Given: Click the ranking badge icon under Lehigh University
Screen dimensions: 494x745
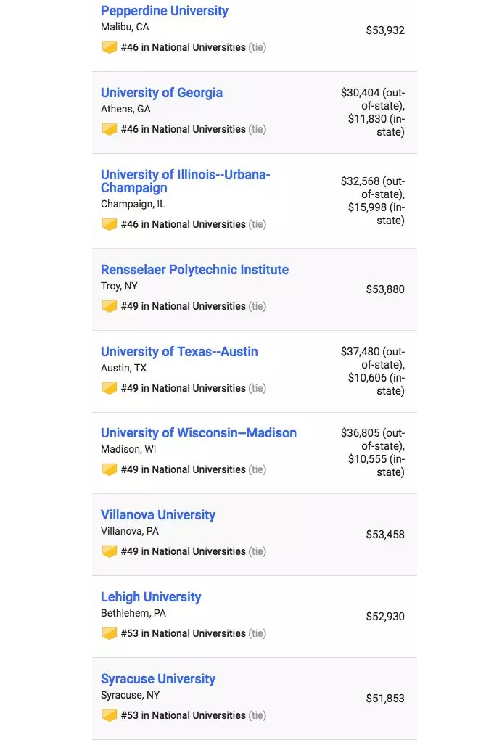Looking at the screenshot, I should (110, 633).
